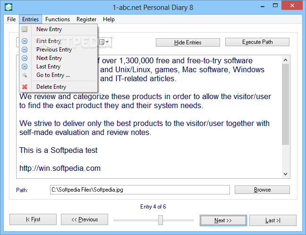The width and height of the screenshot is (306, 235).
Task: Click the Next >> button
Action: pos(223,220)
